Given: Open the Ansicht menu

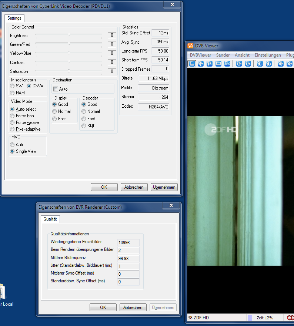Looking at the screenshot, I should click(242, 55).
